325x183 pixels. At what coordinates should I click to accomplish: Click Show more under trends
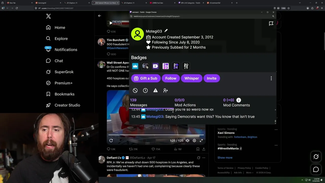tap(225, 158)
